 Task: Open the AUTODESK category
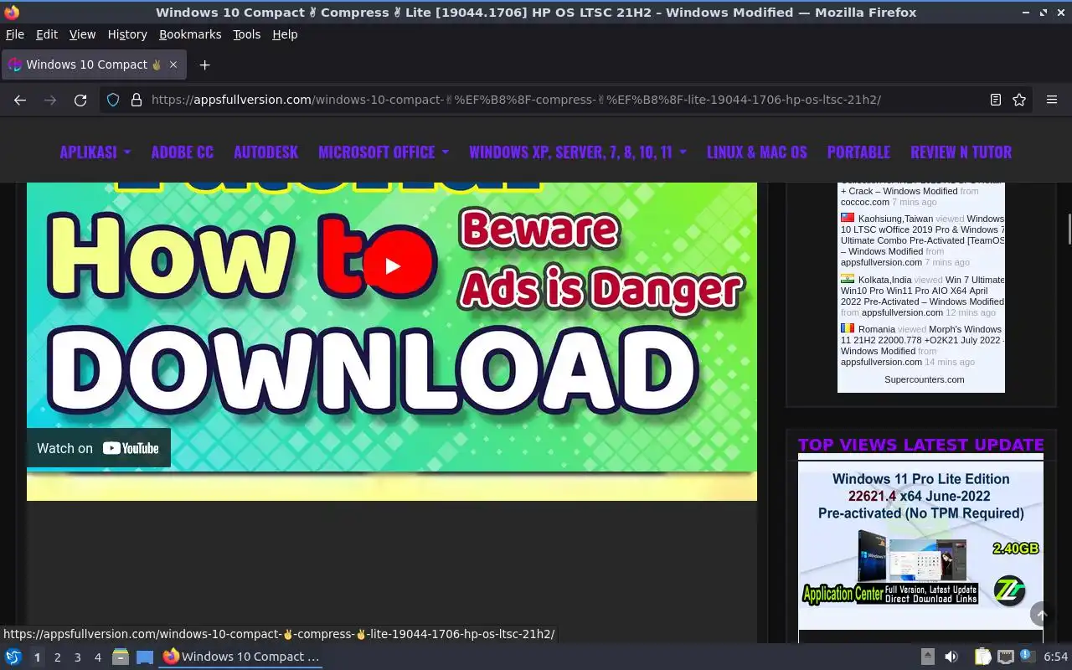click(265, 152)
